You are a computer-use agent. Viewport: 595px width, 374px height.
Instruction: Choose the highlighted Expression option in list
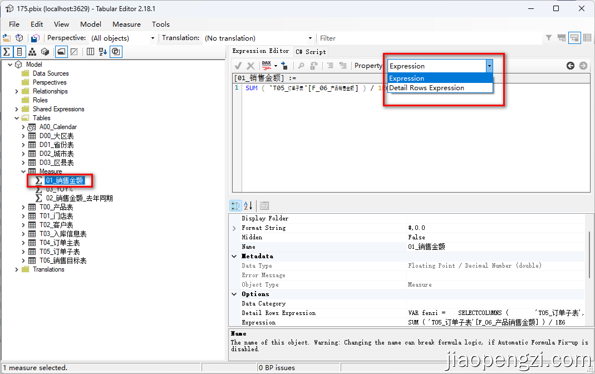click(x=440, y=78)
